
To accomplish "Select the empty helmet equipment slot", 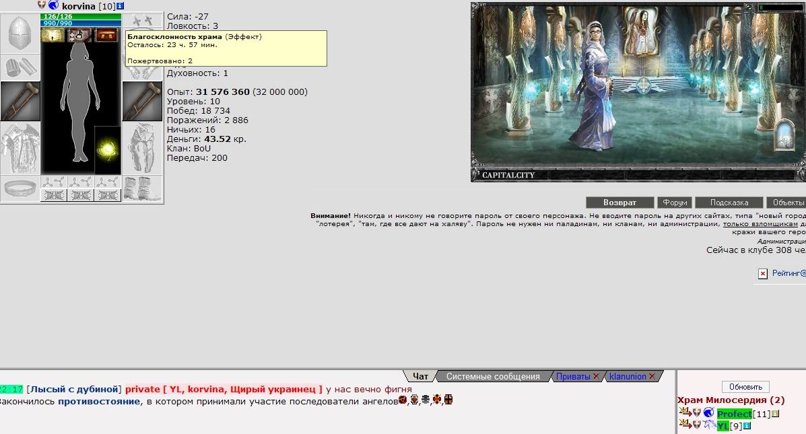I will [20, 34].
